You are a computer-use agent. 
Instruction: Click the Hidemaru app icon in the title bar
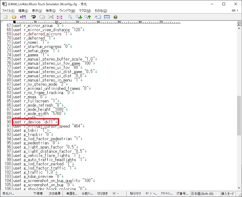click(x=4, y=4)
